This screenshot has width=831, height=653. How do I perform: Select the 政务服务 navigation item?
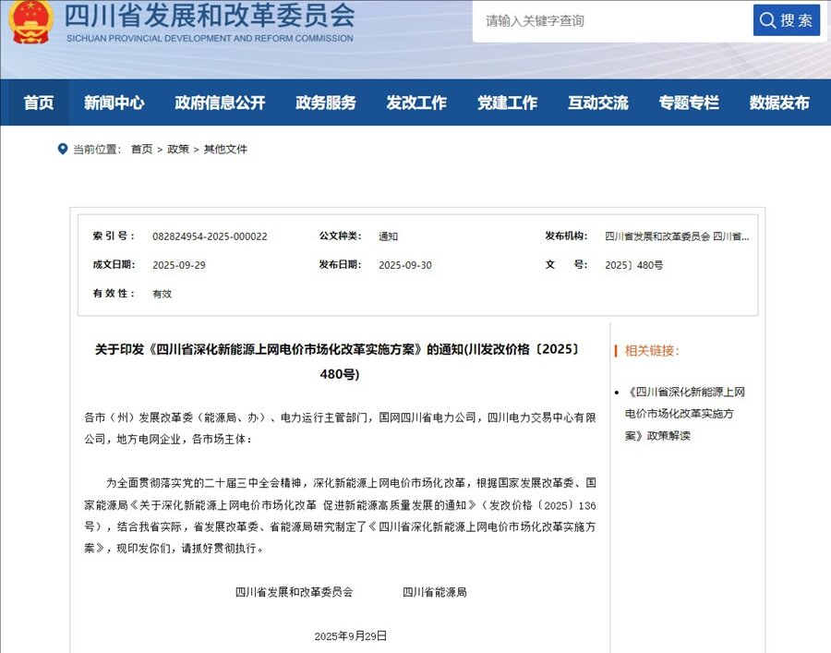[x=325, y=103]
